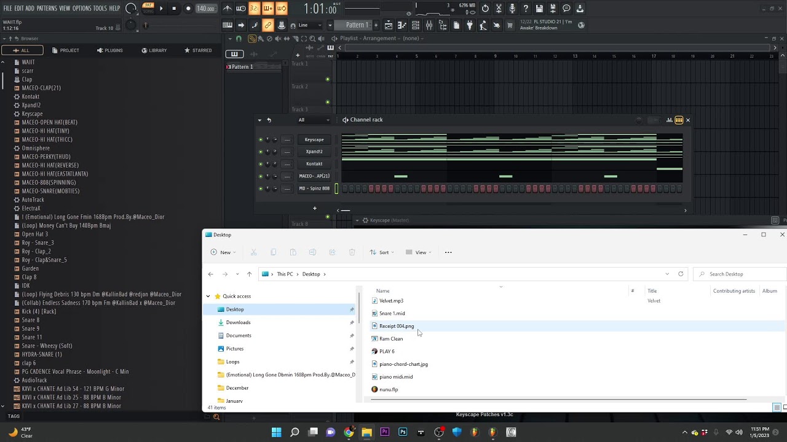Open the Channel rack All filter dropdown
The image size is (787, 442).
(x=314, y=120)
